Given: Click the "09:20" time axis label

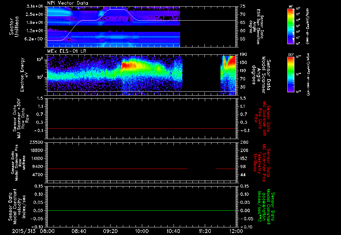Looking at the screenshot, I should pyautogui.click(x=110, y=231).
